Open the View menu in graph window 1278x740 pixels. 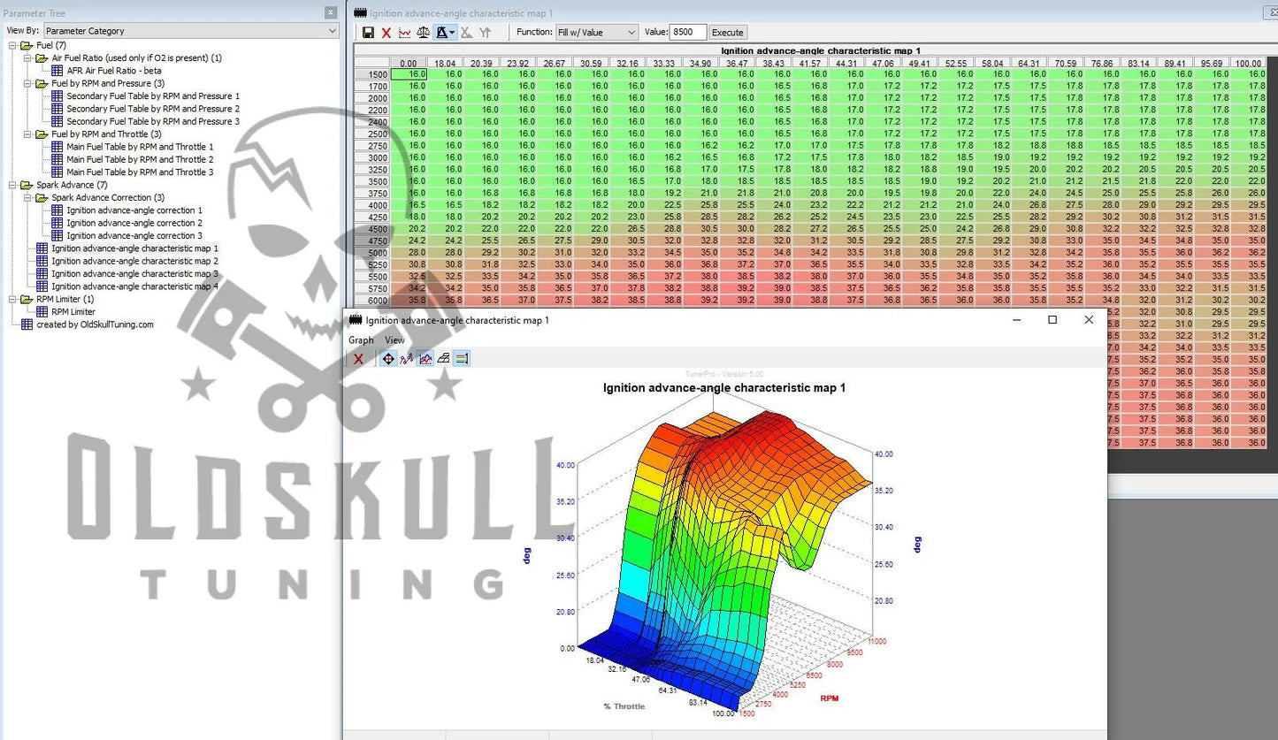(394, 340)
